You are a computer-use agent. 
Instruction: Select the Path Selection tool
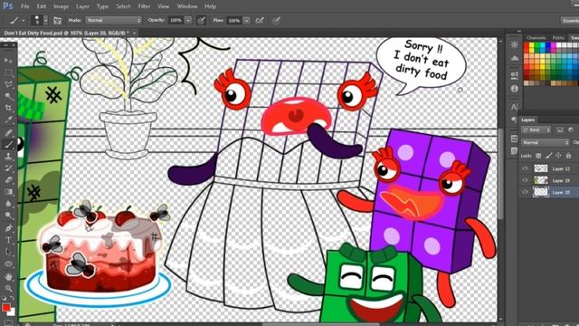pyautogui.click(x=8, y=252)
